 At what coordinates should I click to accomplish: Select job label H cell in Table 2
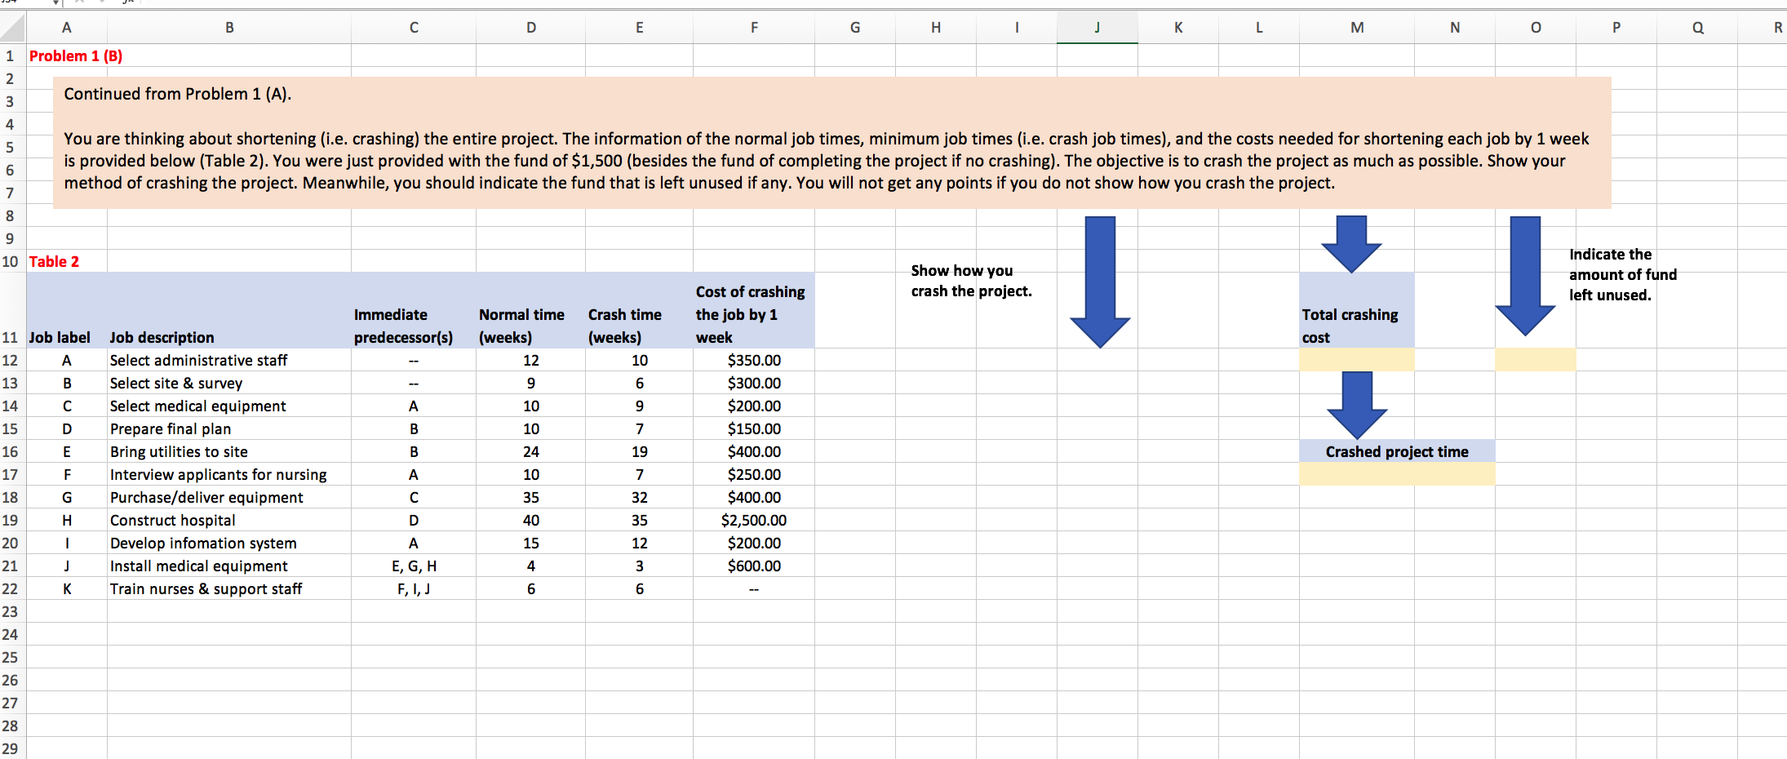click(x=67, y=520)
